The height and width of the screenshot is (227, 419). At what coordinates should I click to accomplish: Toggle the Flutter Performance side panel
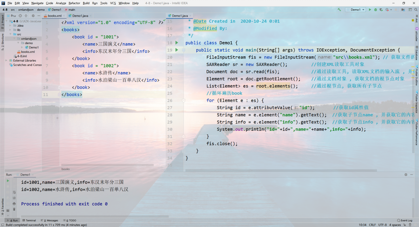click(x=416, y=132)
